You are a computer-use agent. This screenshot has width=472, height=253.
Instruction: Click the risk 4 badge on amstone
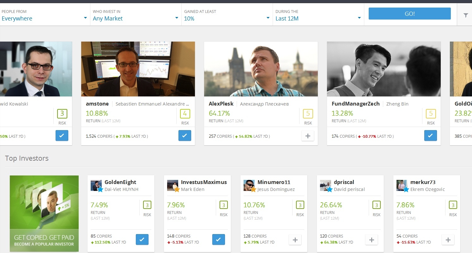coord(185,114)
